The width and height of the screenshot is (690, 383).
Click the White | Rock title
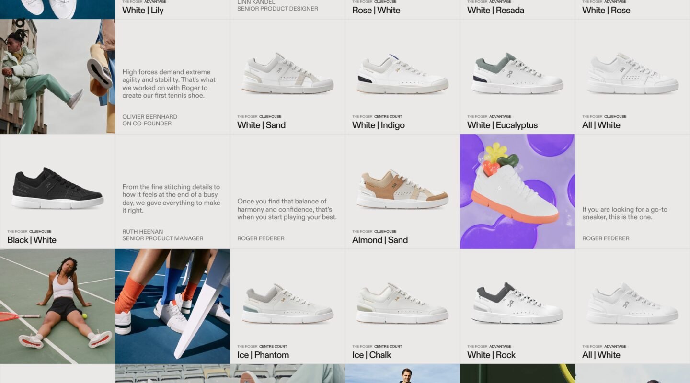point(492,355)
